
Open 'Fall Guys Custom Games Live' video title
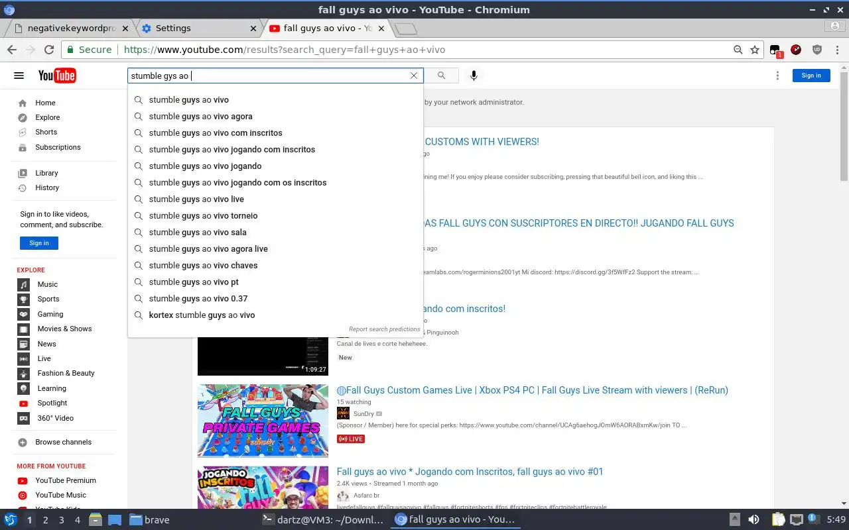pos(533,390)
